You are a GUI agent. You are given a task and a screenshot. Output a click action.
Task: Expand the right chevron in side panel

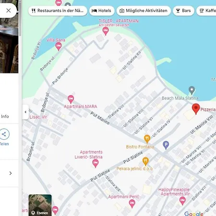pos(11,173)
